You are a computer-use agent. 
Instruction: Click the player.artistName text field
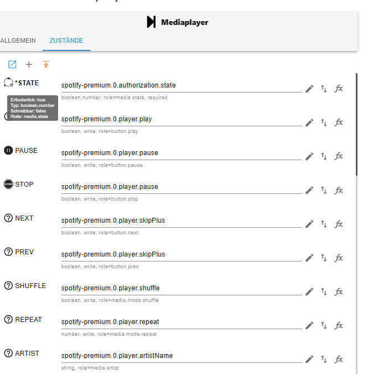pos(181,356)
